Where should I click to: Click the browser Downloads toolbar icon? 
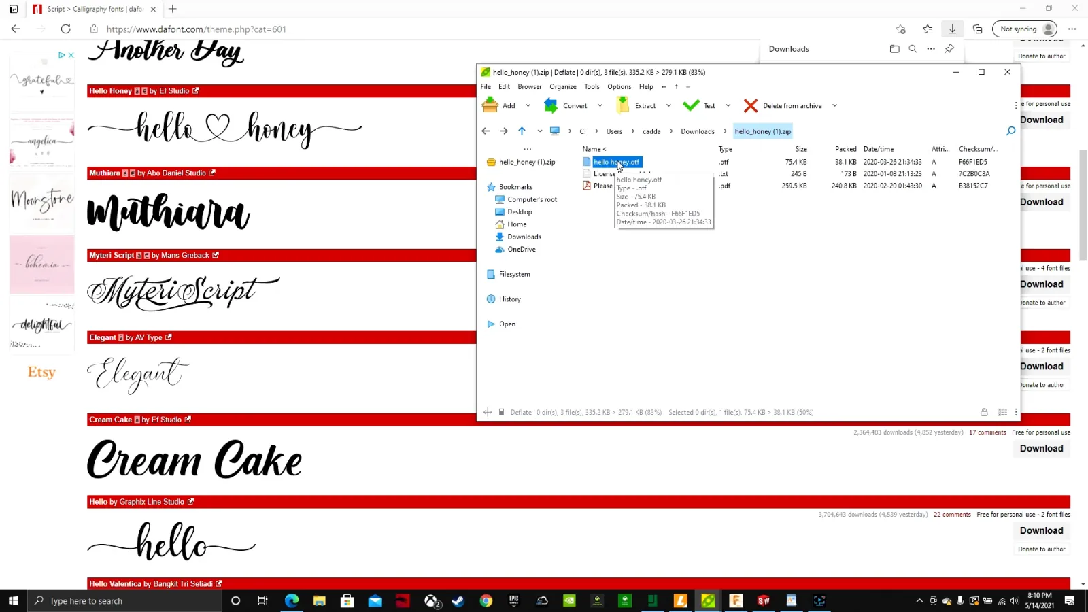[x=952, y=29]
